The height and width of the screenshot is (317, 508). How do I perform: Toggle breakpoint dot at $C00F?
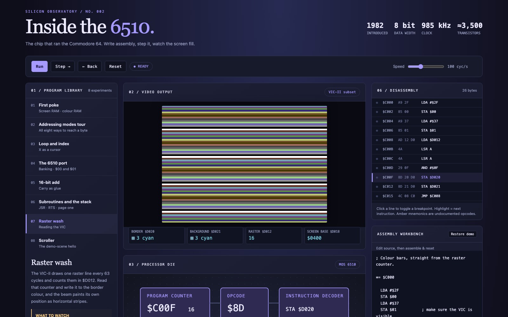(377, 178)
